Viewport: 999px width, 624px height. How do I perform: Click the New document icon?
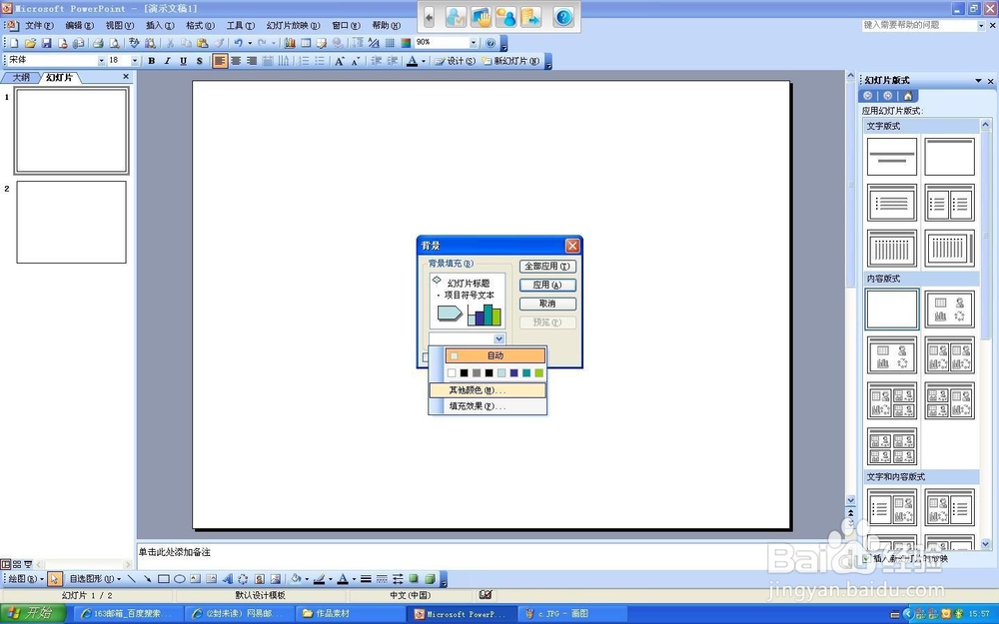click(14, 43)
